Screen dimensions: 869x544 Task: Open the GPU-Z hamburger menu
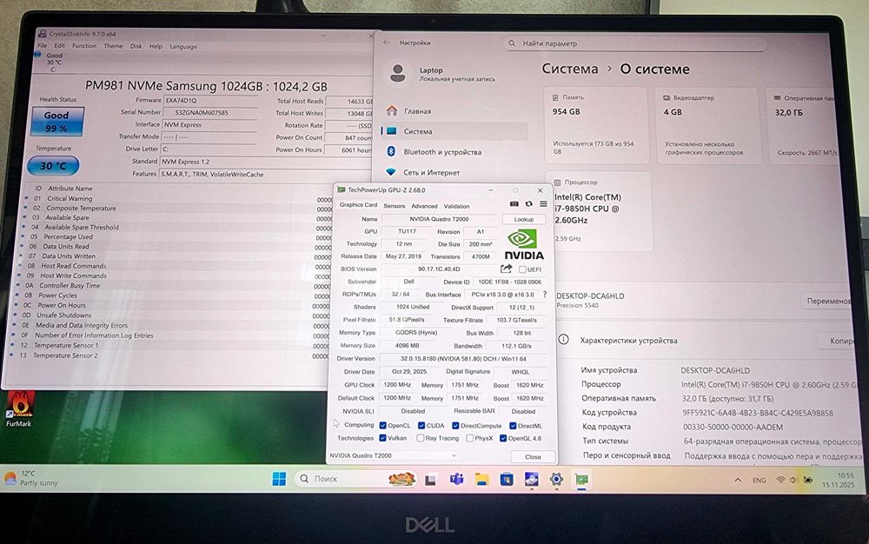tap(543, 204)
